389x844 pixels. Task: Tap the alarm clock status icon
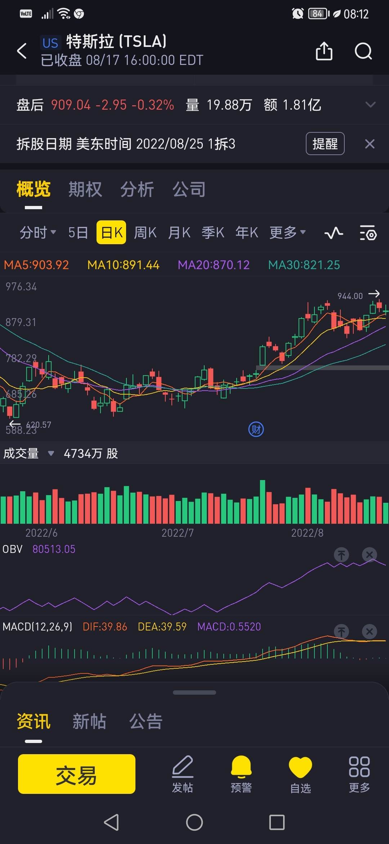tap(298, 14)
